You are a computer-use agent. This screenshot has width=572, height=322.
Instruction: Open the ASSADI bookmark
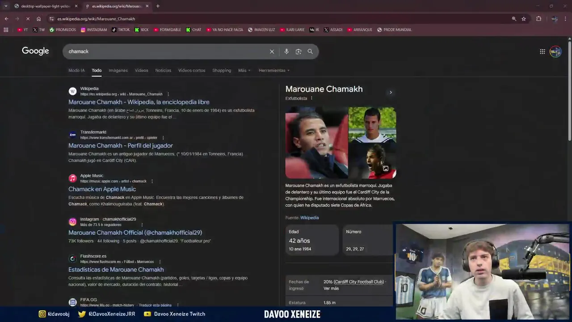[x=333, y=30]
